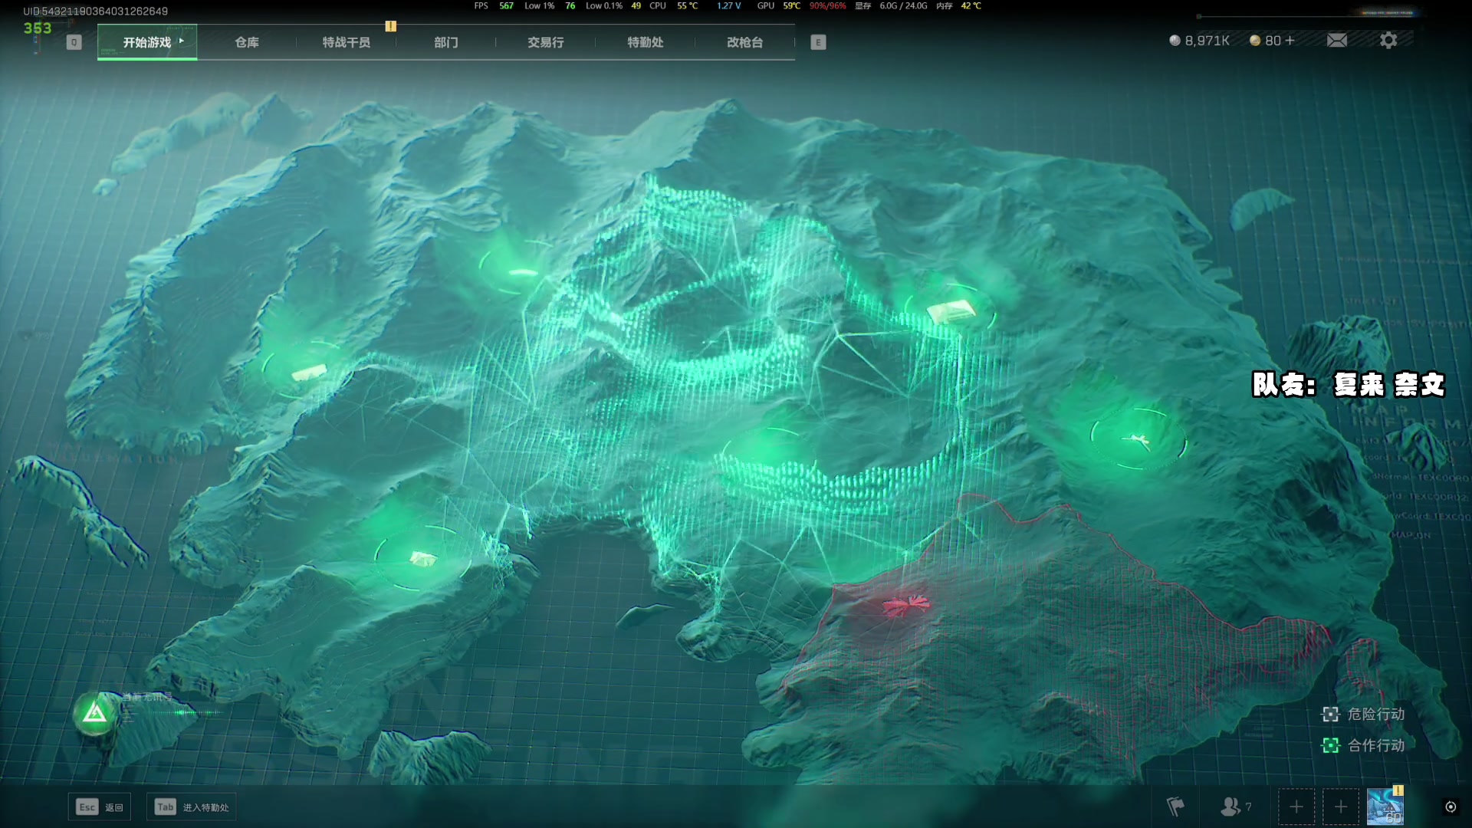Image resolution: width=1472 pixels, height=828 pixels.
Task: Open the mail inbox envelope icon
Action: tap(1336, 40)
